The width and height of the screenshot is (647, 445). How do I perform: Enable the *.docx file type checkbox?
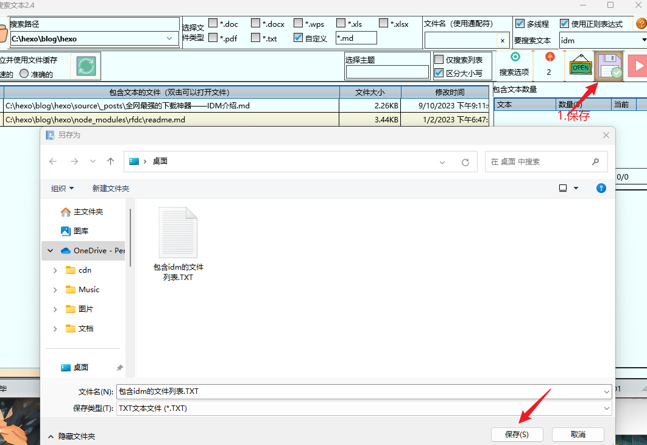256,24
